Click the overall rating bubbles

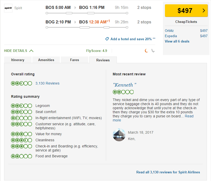pos(22,83)
